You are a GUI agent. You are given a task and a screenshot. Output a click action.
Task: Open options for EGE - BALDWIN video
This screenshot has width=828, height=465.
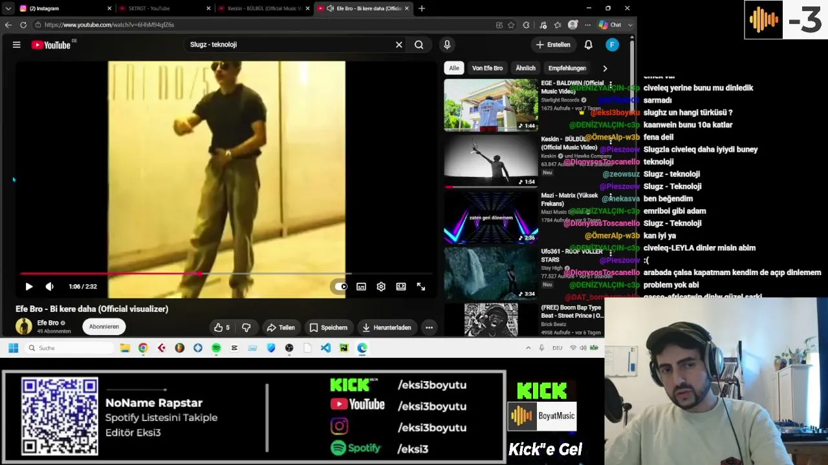point(610,85)
